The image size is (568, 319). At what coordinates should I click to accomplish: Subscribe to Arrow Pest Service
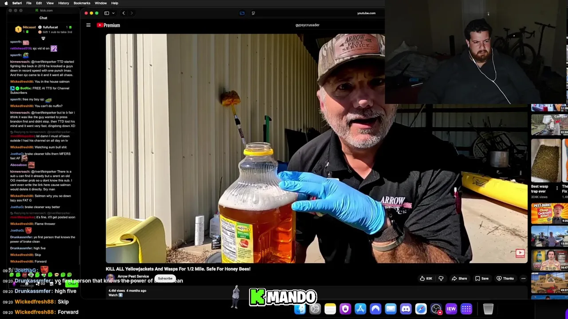coord(165,279)
